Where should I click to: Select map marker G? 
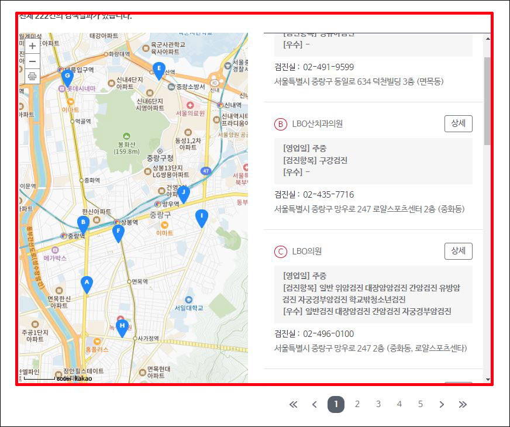67,78
